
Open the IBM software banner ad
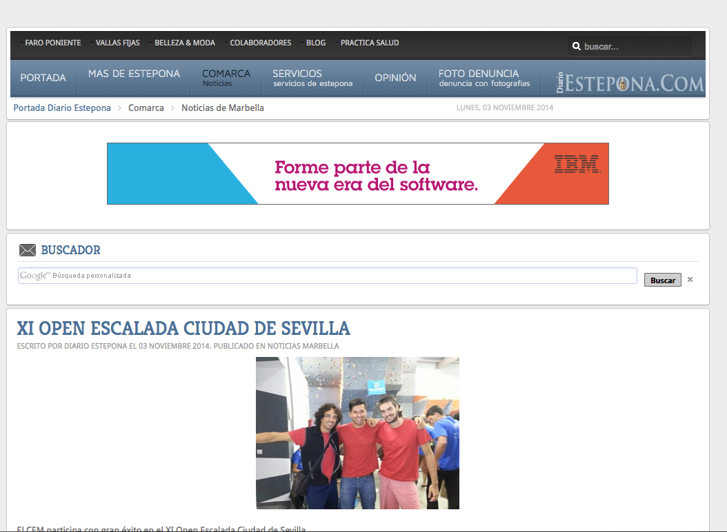coord(357,174)
